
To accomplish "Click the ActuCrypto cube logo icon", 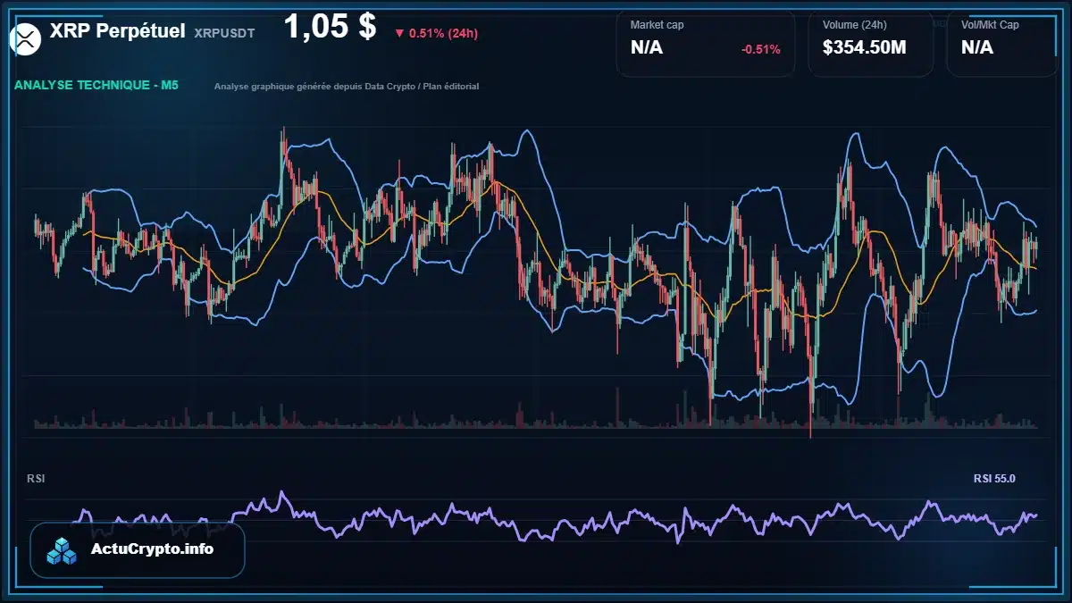I will 62,550.
